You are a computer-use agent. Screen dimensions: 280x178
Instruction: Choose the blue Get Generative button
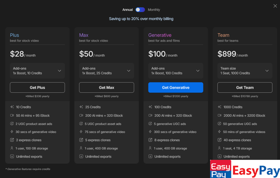(x=176, y=88)
